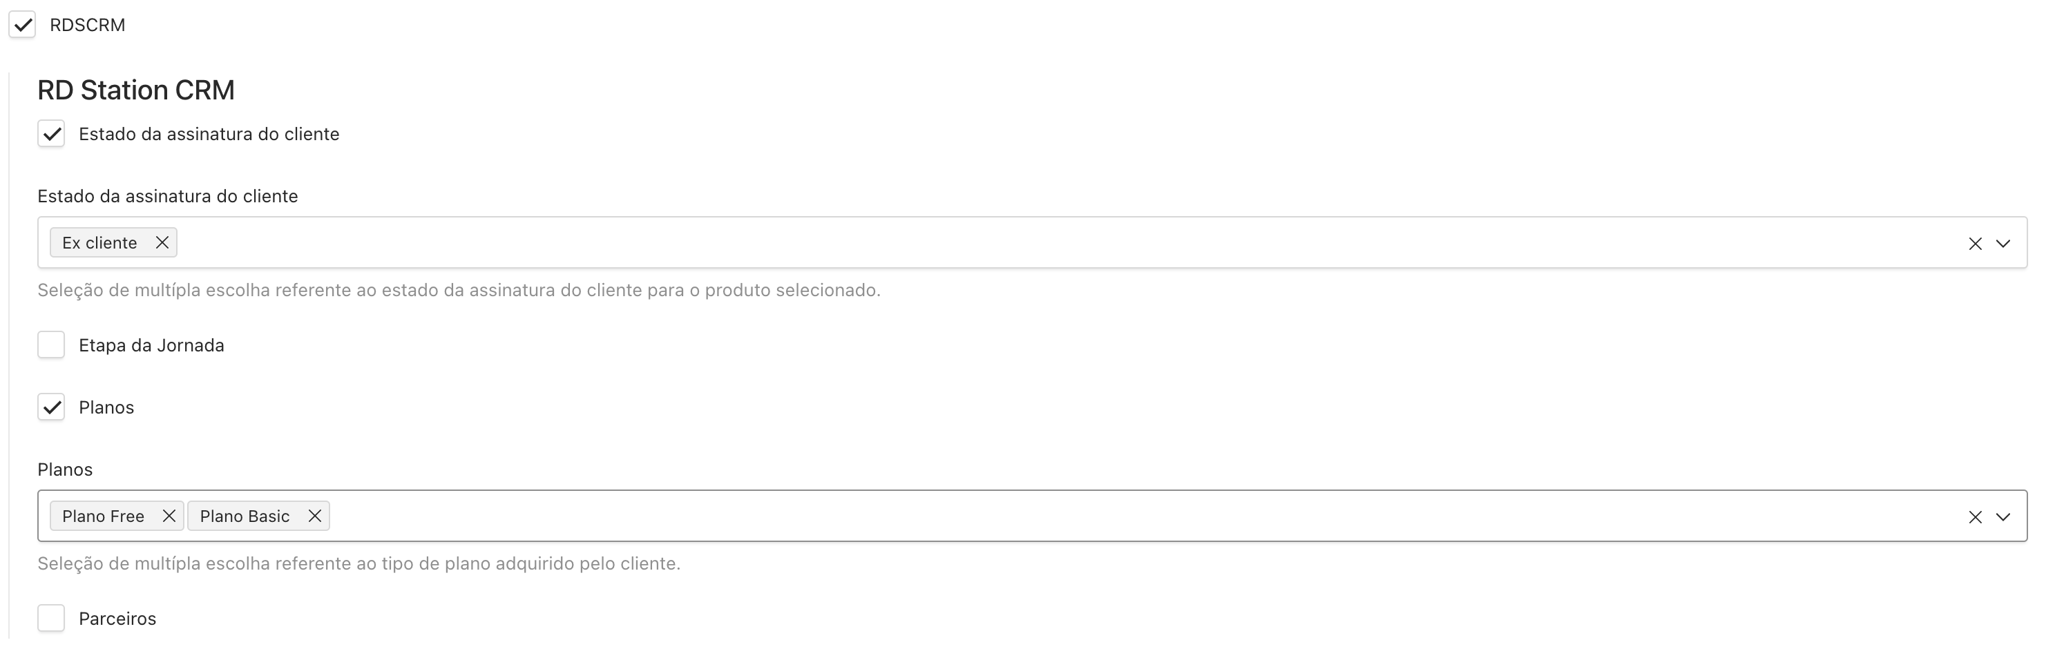Remove the "Plano Basic" tag
The height and width of the screenshot is (649, 2046).
coord(314,516)
